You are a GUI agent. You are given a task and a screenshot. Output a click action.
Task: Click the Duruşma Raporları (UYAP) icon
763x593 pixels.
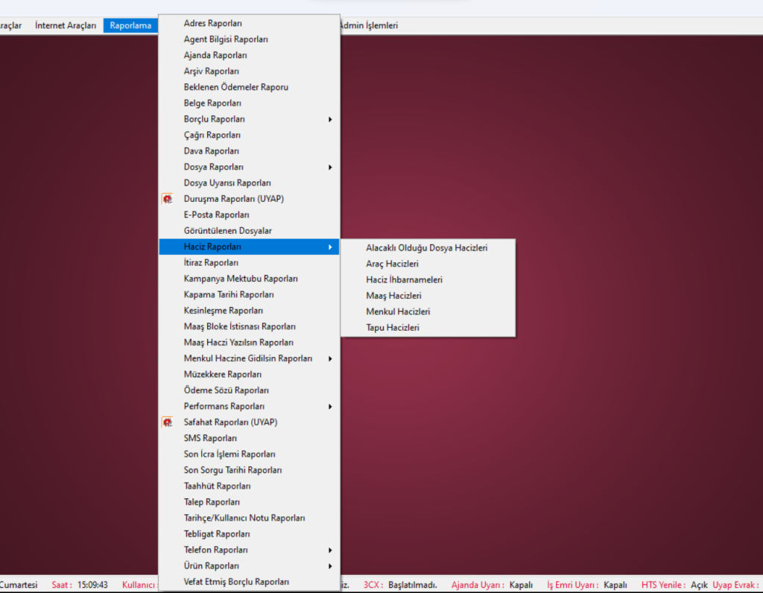tap(168, 199)
